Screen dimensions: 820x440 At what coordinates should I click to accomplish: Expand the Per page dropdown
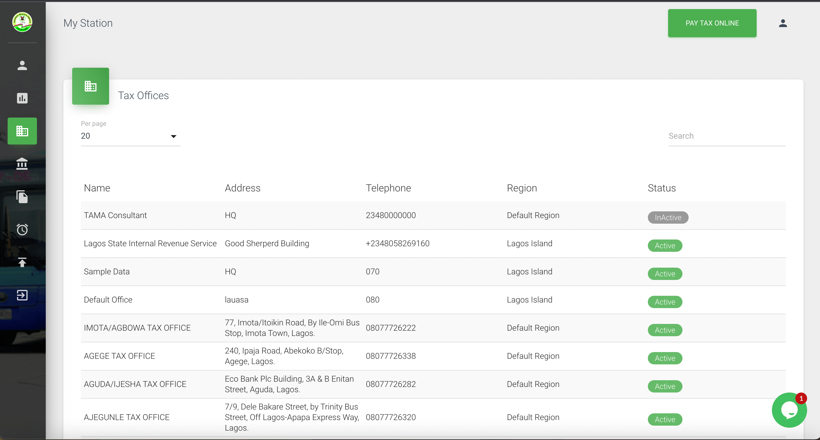click(131, 136)
